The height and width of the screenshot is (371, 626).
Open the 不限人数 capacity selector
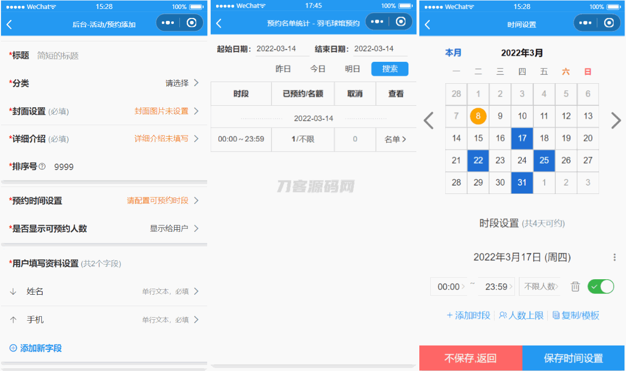[540, 287]
